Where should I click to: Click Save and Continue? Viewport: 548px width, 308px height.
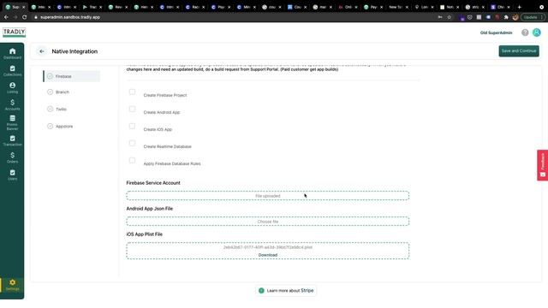tap(519, 51)
